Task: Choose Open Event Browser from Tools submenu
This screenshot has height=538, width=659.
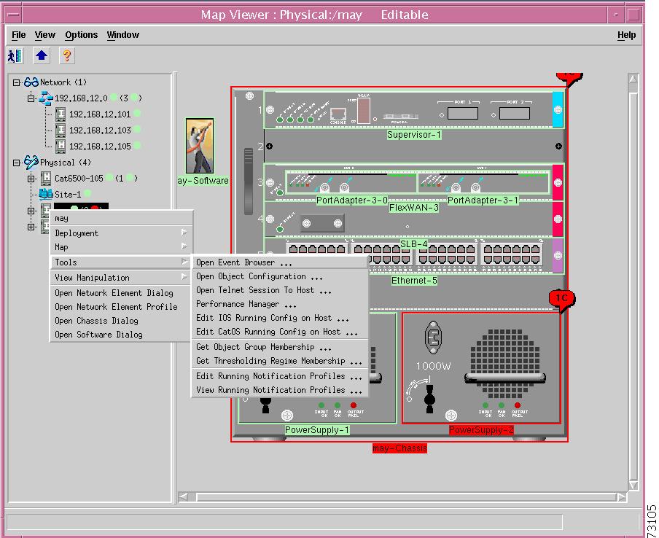Action: point(280,262)
